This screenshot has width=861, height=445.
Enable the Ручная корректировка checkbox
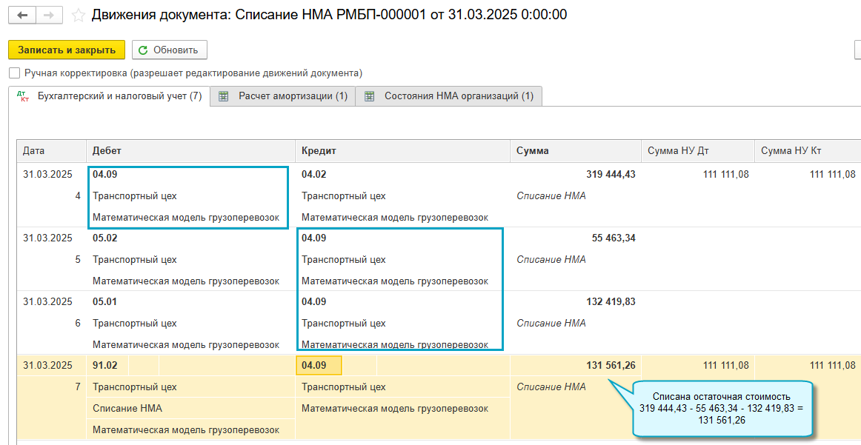tap(14, 73)
